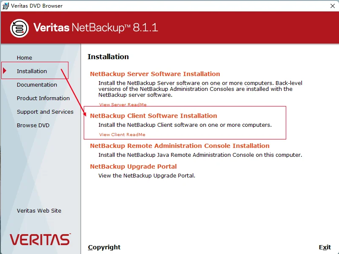Open the Documentation section
Viewport: 339px width, 254px height.
[x=37, y=85]
